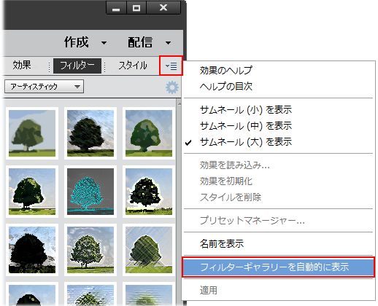Pick the dark silhouette tree thumbnail in the third row
This screenshot has height=306, width=378.
[x=32, y=250]
